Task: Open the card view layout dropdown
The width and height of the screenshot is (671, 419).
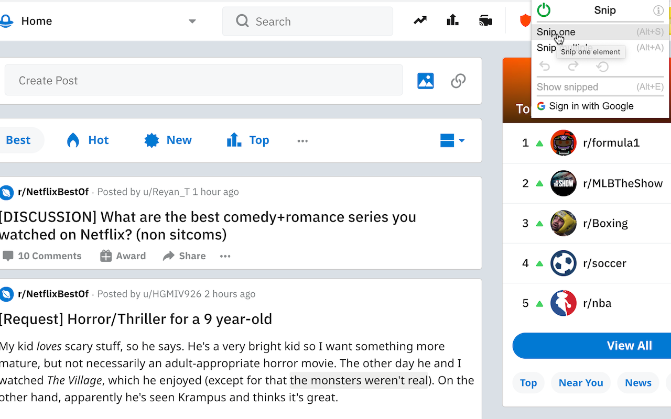Action: tap(452, 140)
